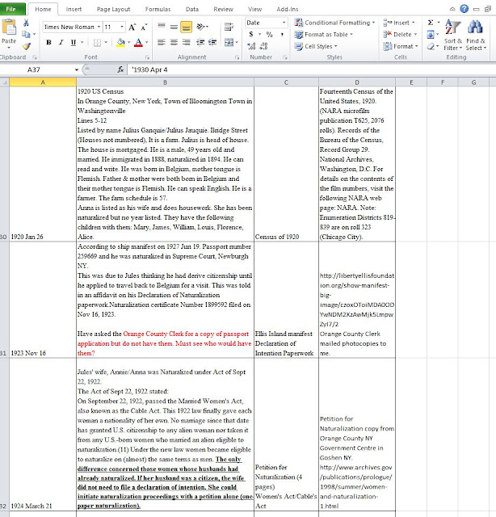Image resolution: width=496 pixels, height=517 pixels.
Task: Click into the formula bar text
Action: [310, 69]
